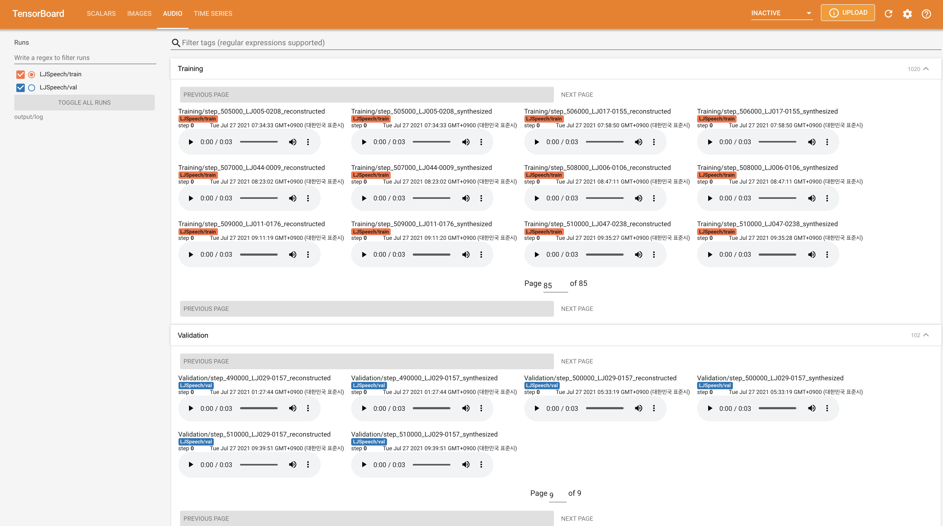The image size is (943, 526).
Task: Open more options for step_507000_LJ044-0009_synthesized audio
Action: coord(481,198)
